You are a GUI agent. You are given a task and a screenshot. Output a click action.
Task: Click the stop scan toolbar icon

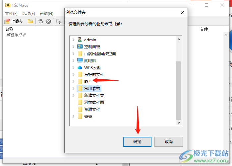48,21
